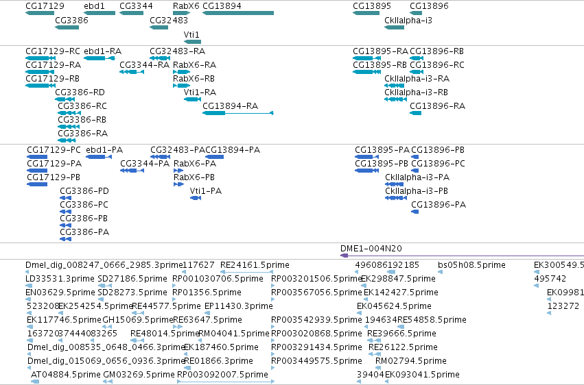Click EST 495742 on the right
The width and height of the screenshot is (584, 385).
pyautogui.click(x=550, y=279)
